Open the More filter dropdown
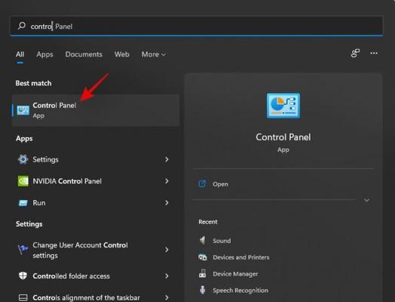 point(154,54)
